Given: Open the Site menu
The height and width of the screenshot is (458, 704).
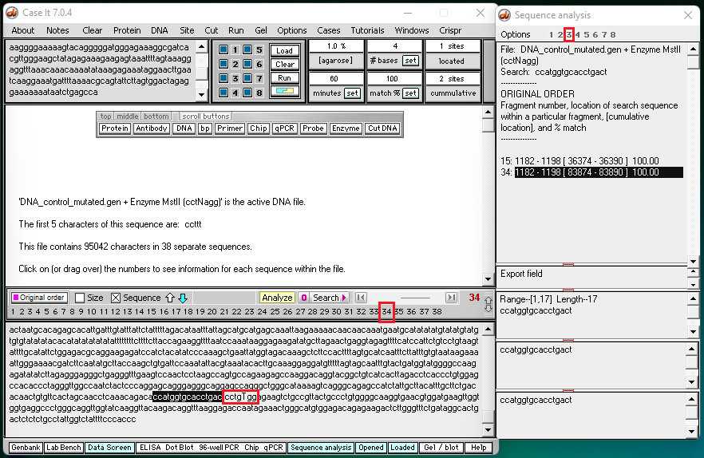Looking at the screenshot, I should pos(187,30).
